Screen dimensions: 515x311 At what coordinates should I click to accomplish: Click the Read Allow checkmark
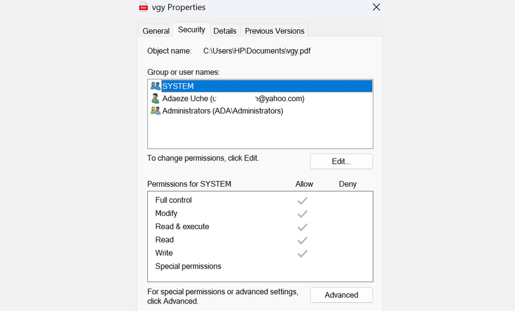click(x=303, y=240)
